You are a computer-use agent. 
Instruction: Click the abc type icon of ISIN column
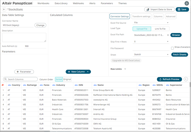point(76,85)
